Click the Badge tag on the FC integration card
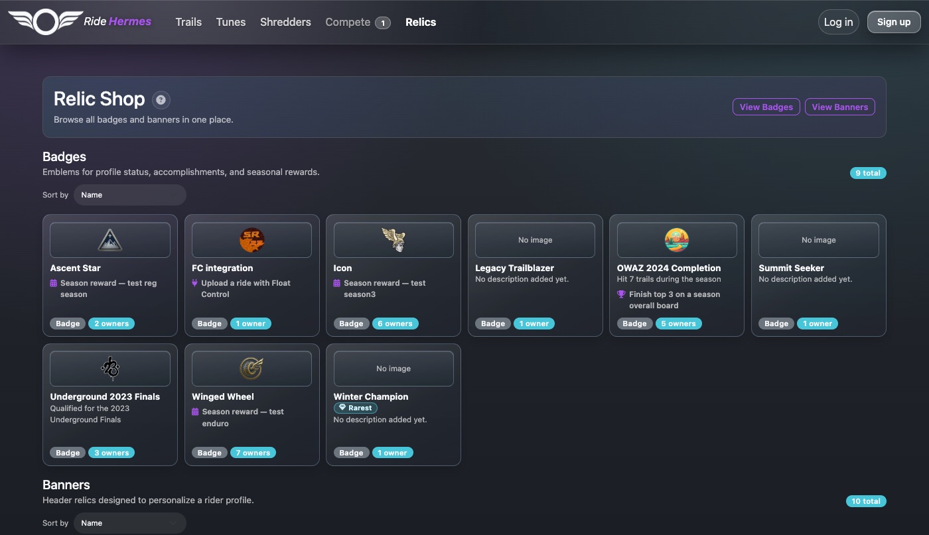Viewport: 929px width, 535px height. [210, 324]
